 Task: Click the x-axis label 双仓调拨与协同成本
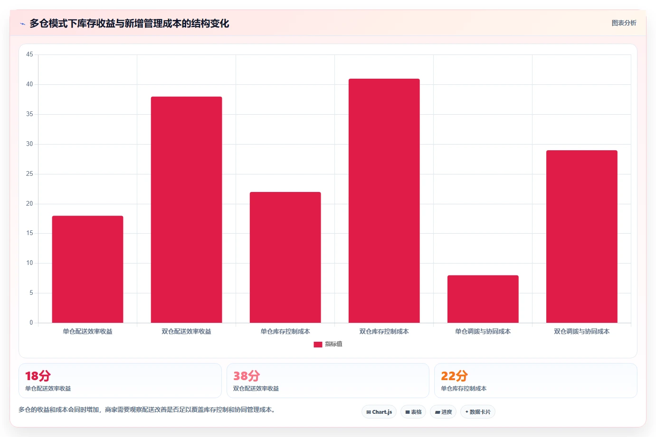click(581, 331)
